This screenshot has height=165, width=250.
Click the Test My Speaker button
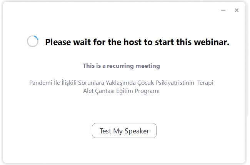124,130
